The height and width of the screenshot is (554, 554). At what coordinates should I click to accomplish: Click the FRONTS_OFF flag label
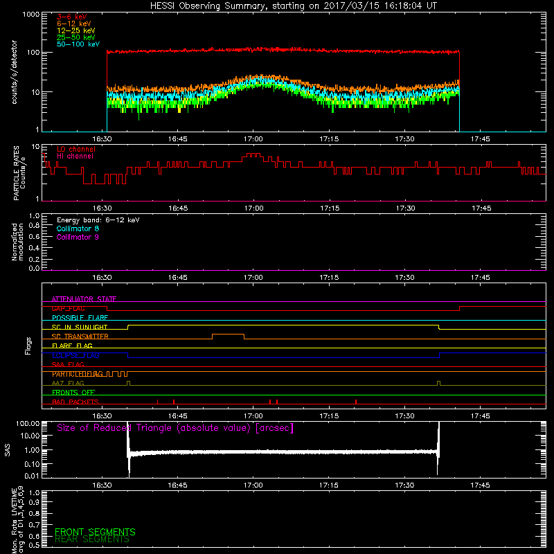click(73, 393)
